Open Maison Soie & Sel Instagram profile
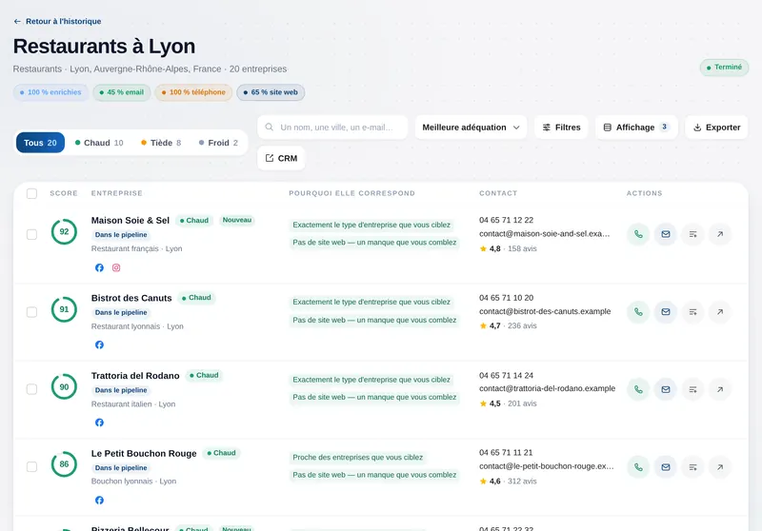762x531 pixels. point(116,268)
